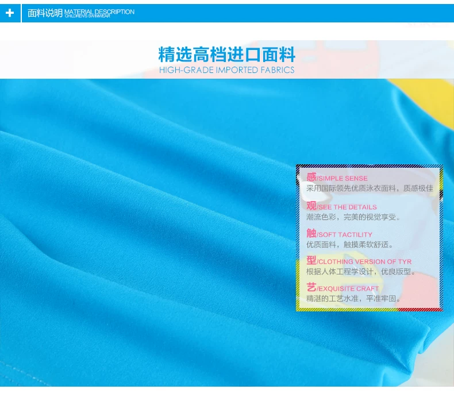Select the CLOTHING VERSION OF TYR label
454x397 pixels.
[365, 262]
